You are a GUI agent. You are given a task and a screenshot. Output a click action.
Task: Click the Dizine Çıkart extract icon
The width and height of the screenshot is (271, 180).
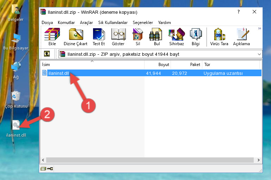(x=75, y=37)
